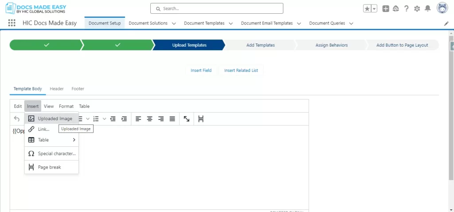The height and width of the screenshot is (212, 454).
Task: Go to second completed setup step
Action: click(117, 45)
